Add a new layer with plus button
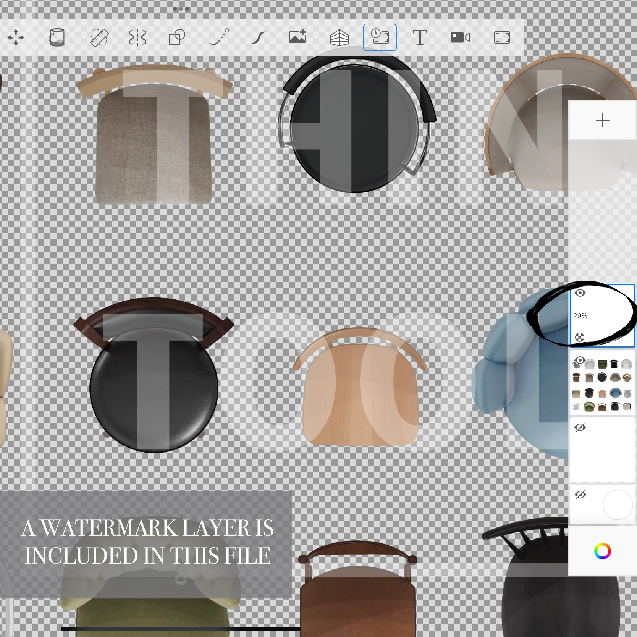 [603, 120]
